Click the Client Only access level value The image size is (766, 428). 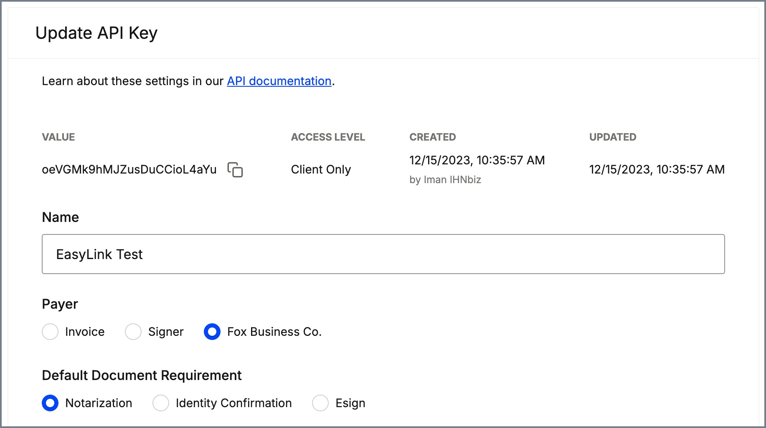pyautogui.click(x=321, y=170)
